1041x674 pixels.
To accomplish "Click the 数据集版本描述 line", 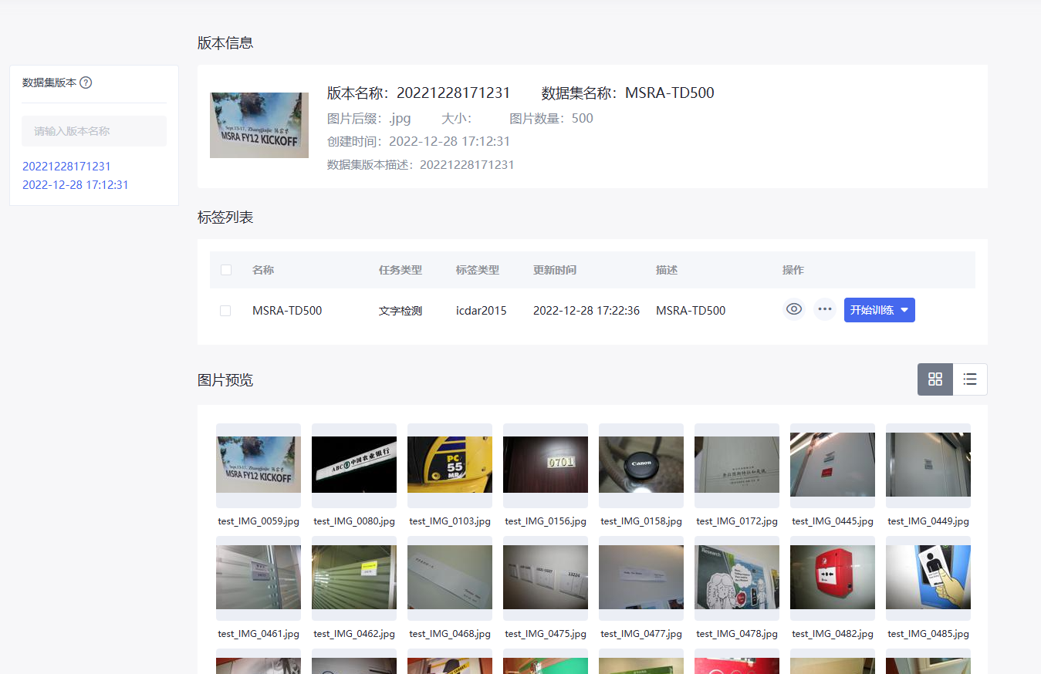I will tap(421, 164).
